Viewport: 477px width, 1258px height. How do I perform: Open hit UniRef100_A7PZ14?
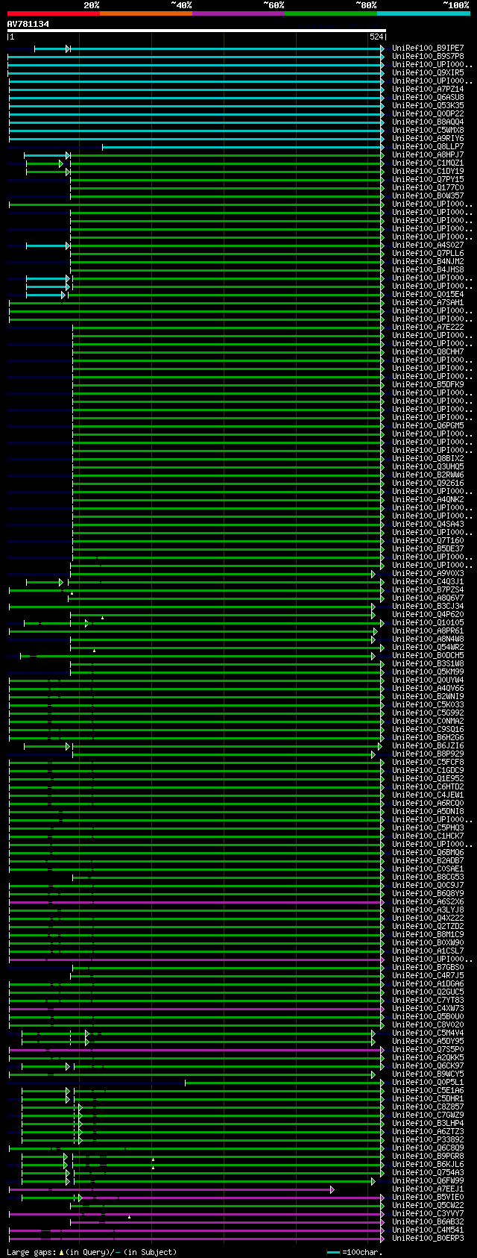pyautogui.click(x=428, y=90)
